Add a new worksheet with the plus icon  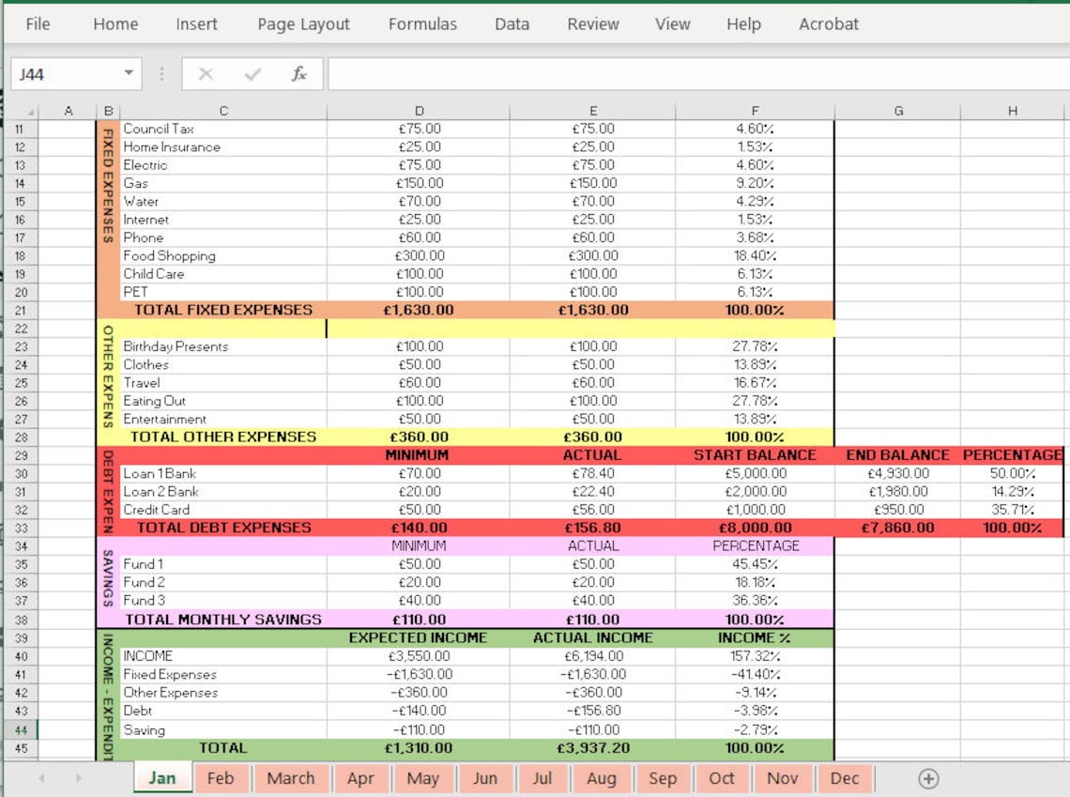point(927,778)
